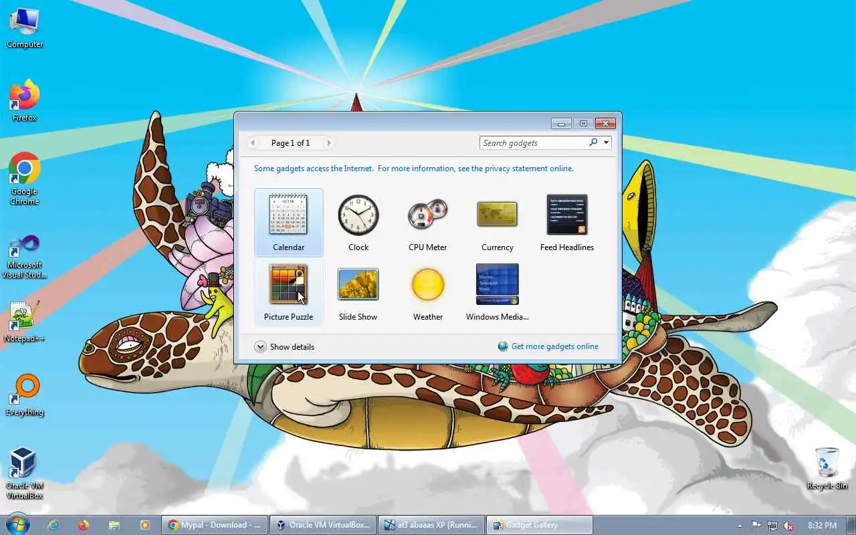The image size is (856, 535).
Task: Open Microsoft Visual Studio desktop shortcut
Action: point(25,256)
